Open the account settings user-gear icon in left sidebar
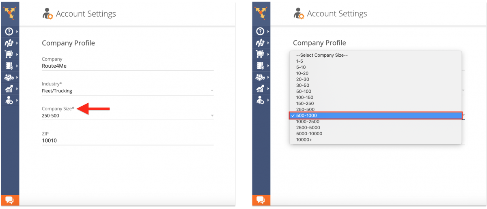Viewport: 487px width, 209px height. point(9,100)
